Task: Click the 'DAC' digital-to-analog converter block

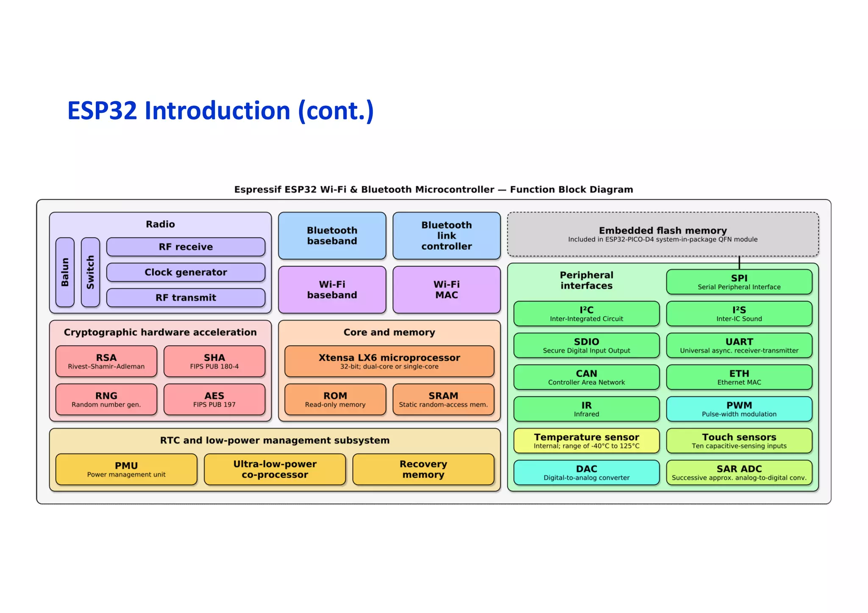Action: (587, 472)
